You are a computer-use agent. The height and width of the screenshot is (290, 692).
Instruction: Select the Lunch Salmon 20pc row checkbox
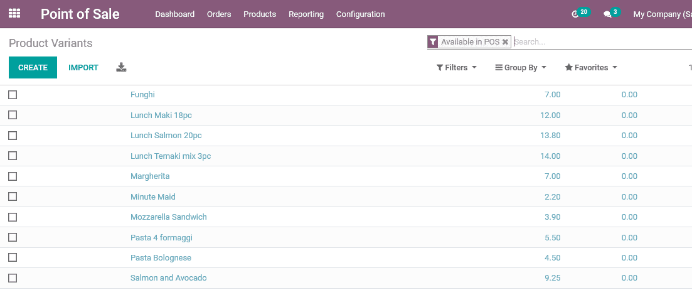click(13, 136)
